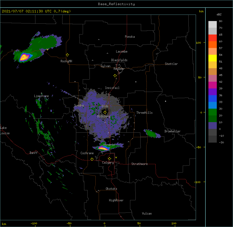The width and height of the screenshot is (233, 227).
Task: Click the white plus marker north of Drumheller
Action: (x=165, y=101)
